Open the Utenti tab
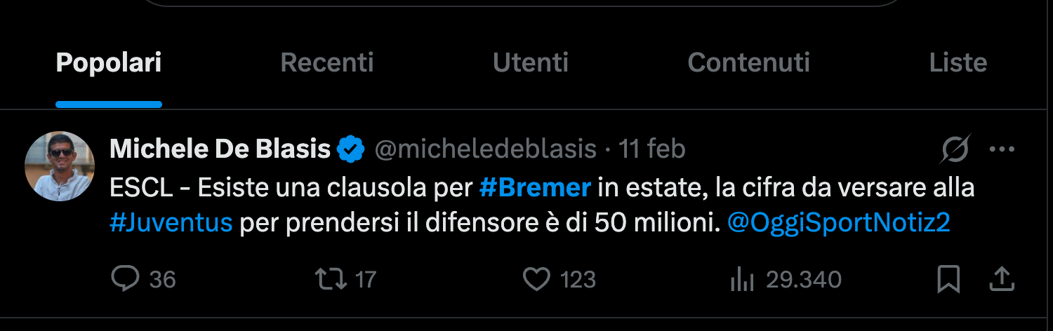Image resolution: width=1053 pixels, height=331 pixels. tap(531, 63)
